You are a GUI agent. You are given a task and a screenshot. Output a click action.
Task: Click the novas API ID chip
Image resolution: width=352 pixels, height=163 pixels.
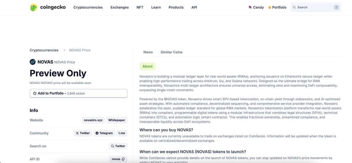point(118,159)
